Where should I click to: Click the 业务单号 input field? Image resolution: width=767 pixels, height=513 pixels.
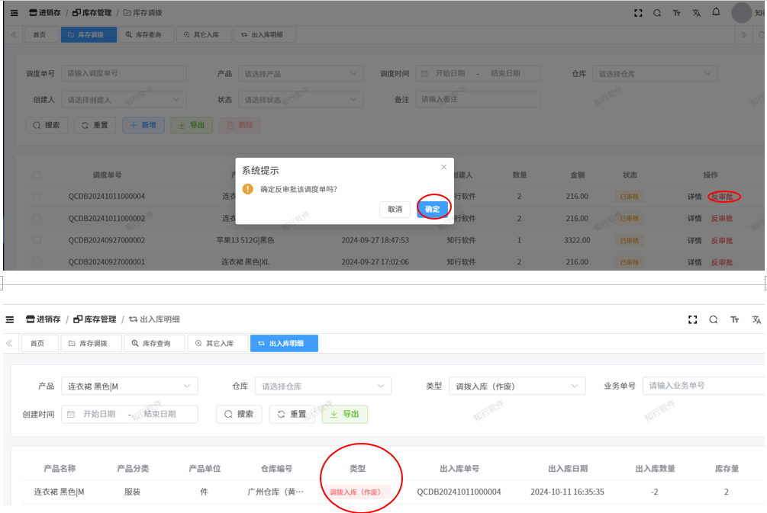coord(702,386)
